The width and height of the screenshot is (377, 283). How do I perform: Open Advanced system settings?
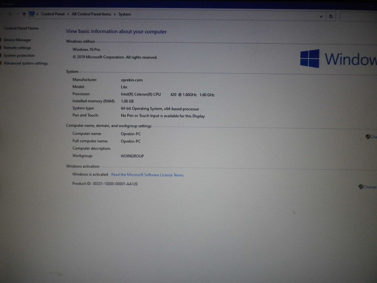click(25, 63)
